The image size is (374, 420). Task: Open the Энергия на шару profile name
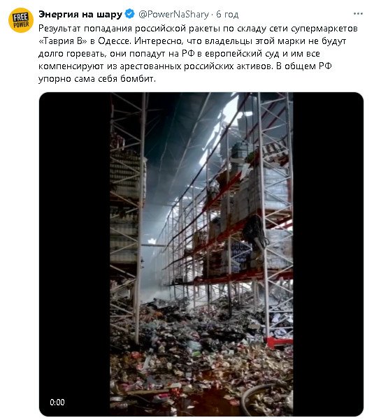[x=80, y=14]
